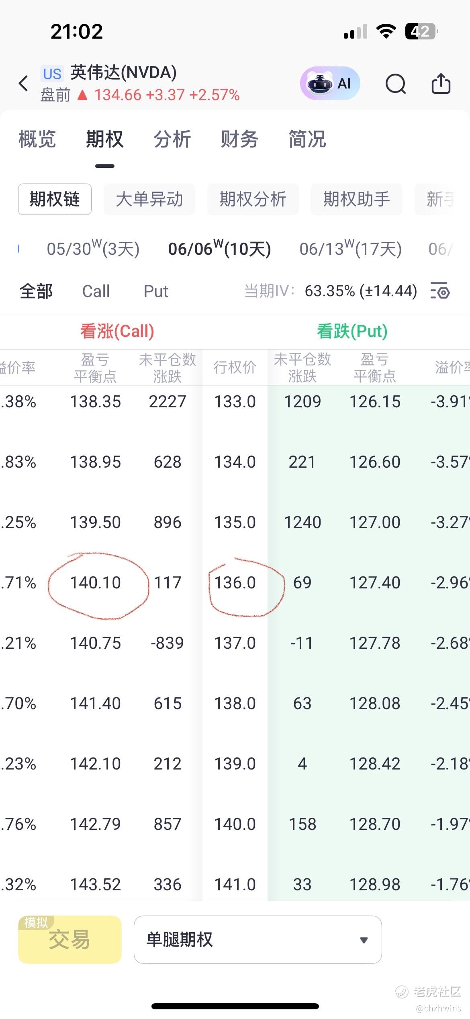Open option chain display settings icon
Viewport: 470px width, 1019px height.
tap(440, 291)
